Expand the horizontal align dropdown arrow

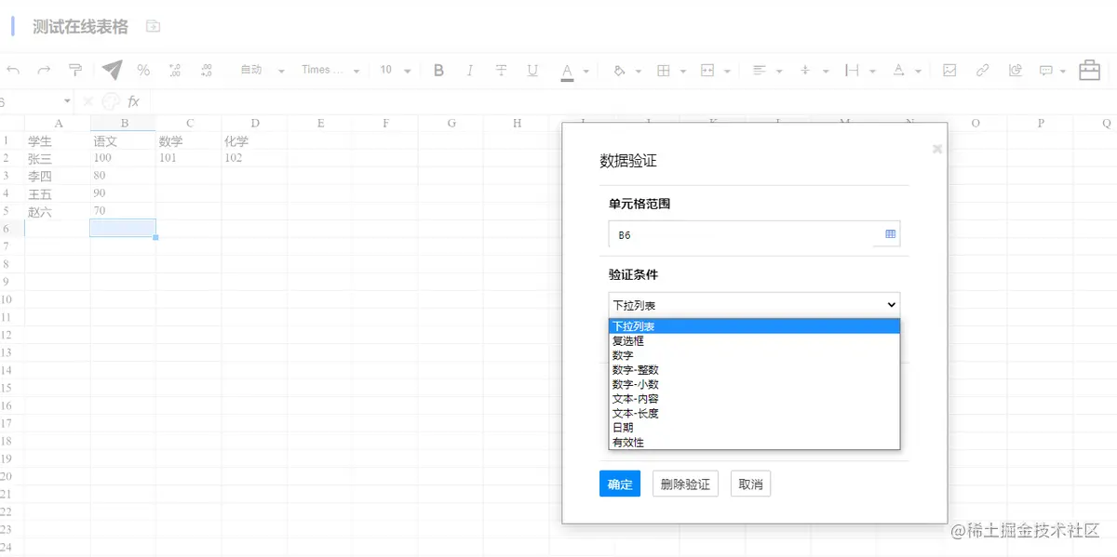click(779, 72)
